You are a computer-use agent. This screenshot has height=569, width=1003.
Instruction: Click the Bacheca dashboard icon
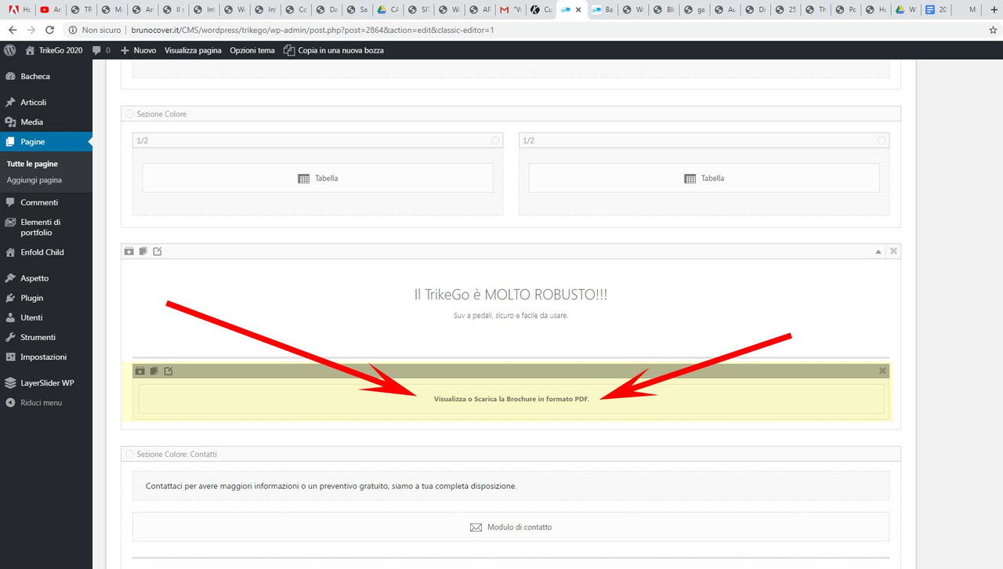10,76
